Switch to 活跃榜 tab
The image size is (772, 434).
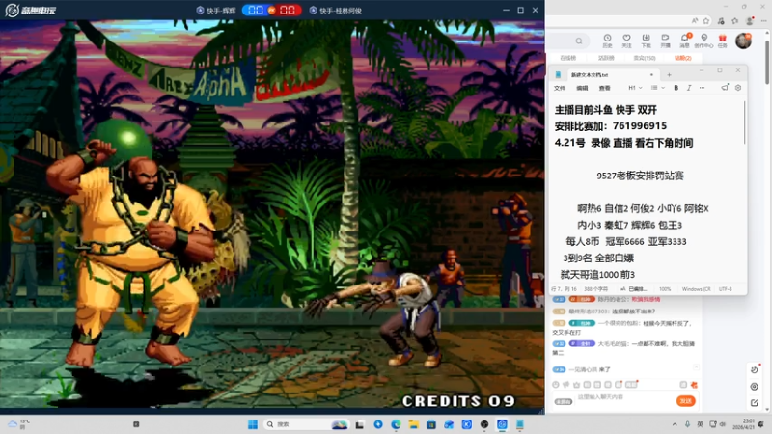click(606, 58)
